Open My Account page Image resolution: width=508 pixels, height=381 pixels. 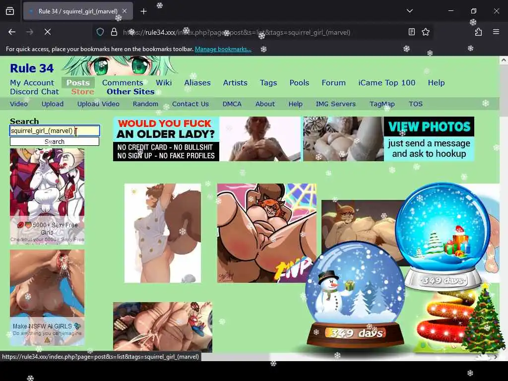click(x=32, y=83)
